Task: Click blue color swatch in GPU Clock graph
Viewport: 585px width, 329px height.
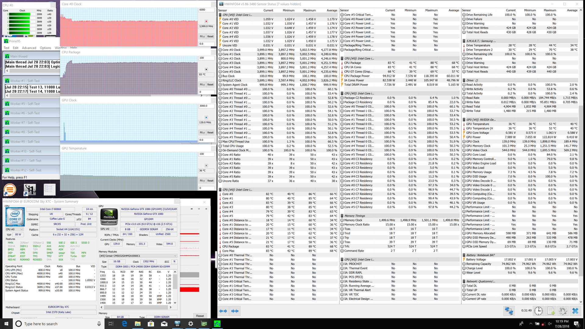Action: click(x=206, y=117)
